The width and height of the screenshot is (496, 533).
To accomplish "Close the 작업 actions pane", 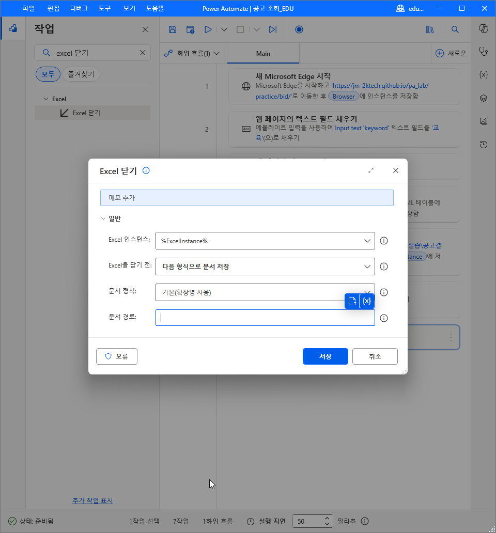I will [x=145, y=29].
